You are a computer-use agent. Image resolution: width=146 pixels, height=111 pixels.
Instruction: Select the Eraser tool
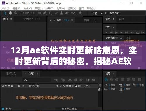pos(67,13)
